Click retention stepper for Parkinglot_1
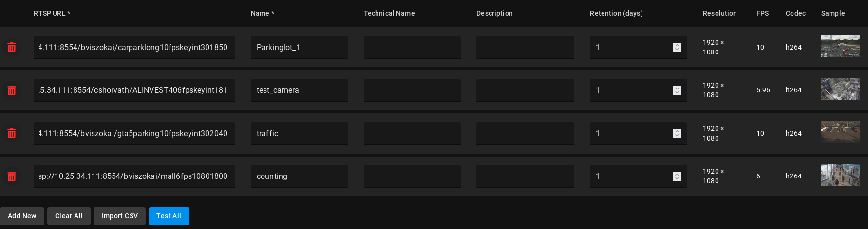 677,47
